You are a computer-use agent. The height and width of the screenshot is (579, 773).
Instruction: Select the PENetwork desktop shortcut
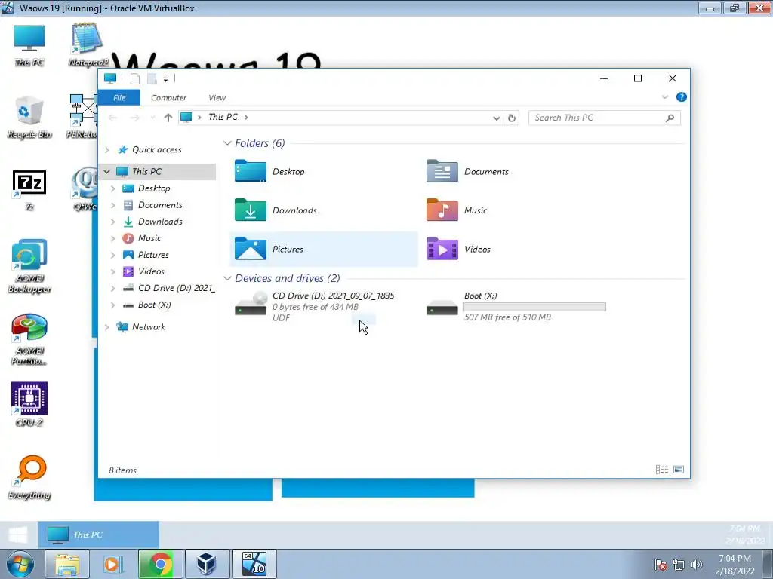coord(83,116)
